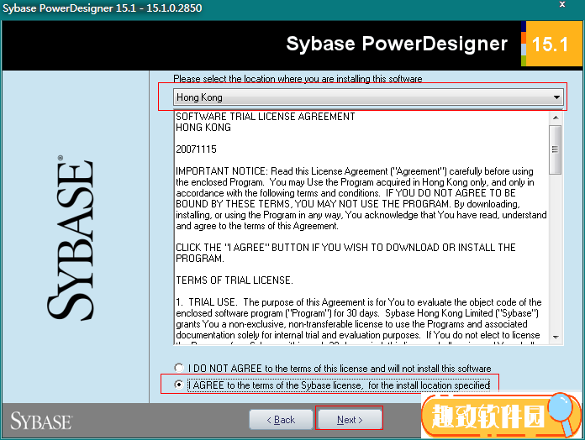585x440 pixels.
Task: Click the TERMS OF TRIAL LICENSE. line
Action: [235, 280]
